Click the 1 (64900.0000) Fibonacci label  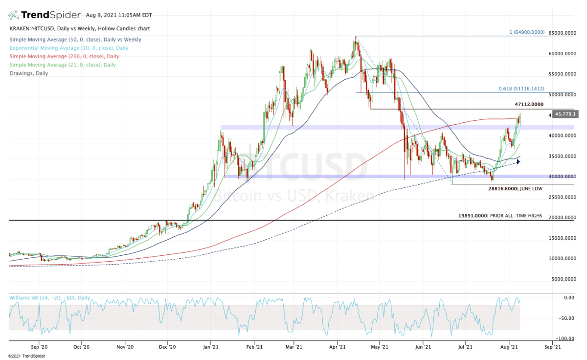tap(526, 32)
